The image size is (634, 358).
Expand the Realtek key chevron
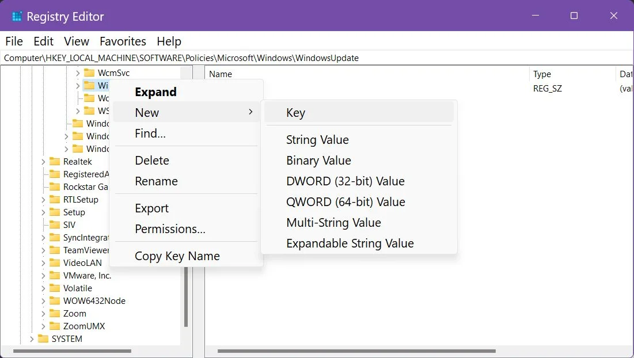(43, 162)
